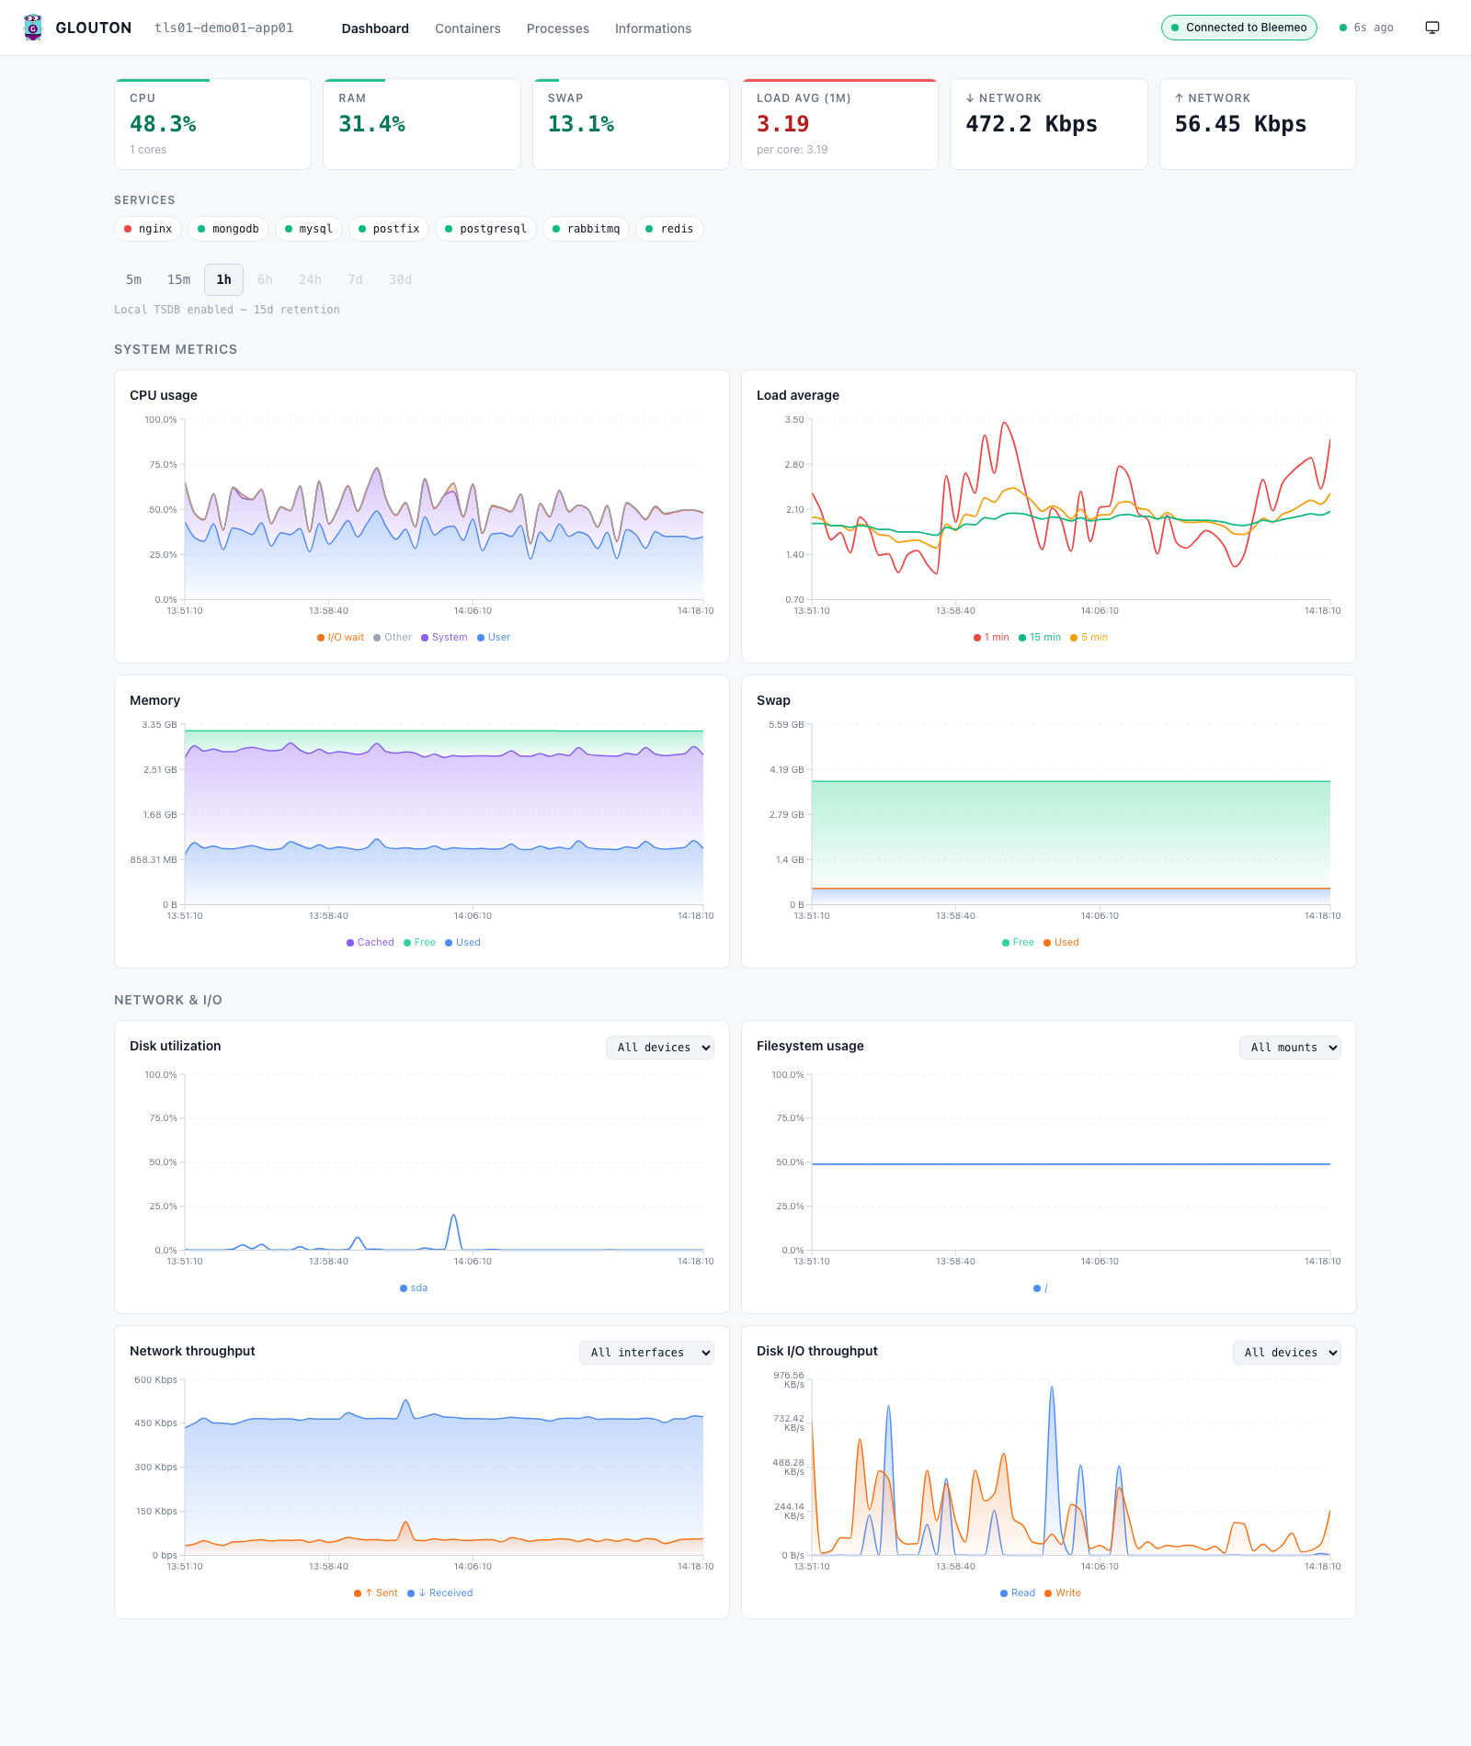Viewport: 1471px width, 1746px height.
Task: Click the Local TSDB enabled retention note
Action: [x=227, y=310]
